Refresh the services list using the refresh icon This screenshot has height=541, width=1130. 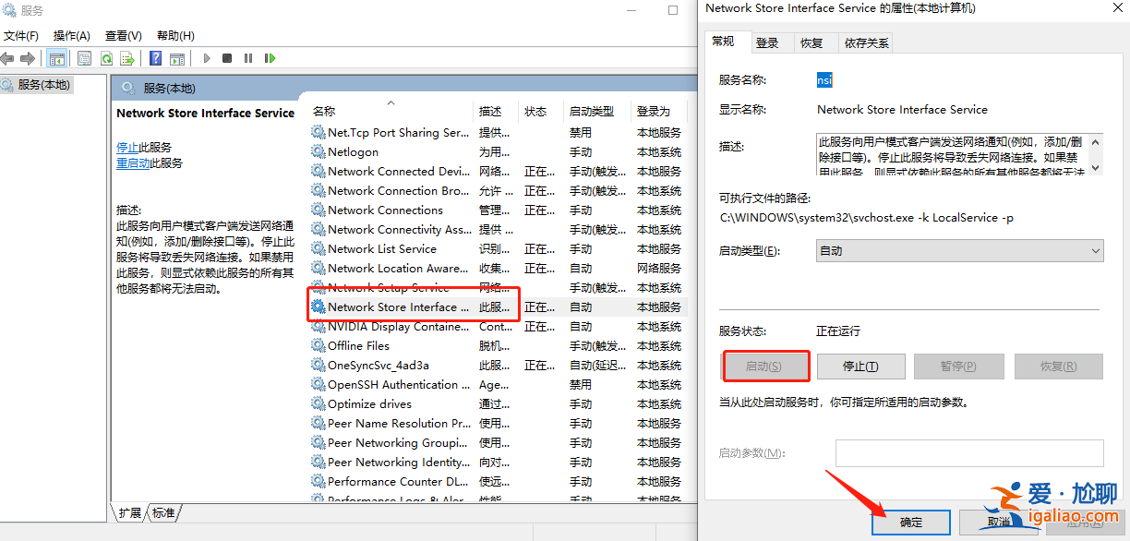point(107,58)
